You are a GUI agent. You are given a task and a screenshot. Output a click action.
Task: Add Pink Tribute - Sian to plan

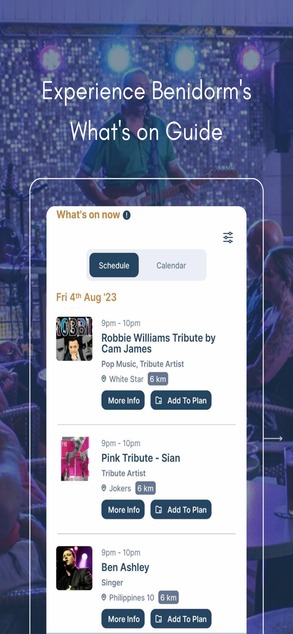[181, 510]
